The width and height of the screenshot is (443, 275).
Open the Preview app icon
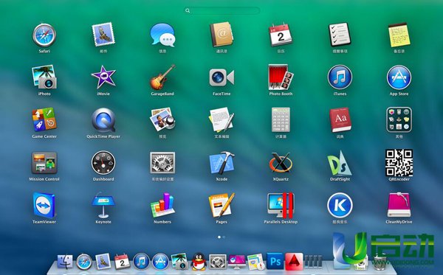tap(162, 119)
